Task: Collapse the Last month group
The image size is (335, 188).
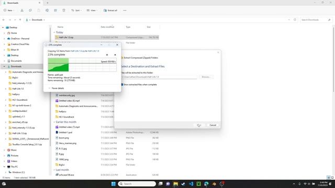Action: (x=54, y=170)
